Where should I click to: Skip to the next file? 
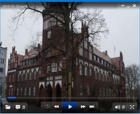click(92, 107)
